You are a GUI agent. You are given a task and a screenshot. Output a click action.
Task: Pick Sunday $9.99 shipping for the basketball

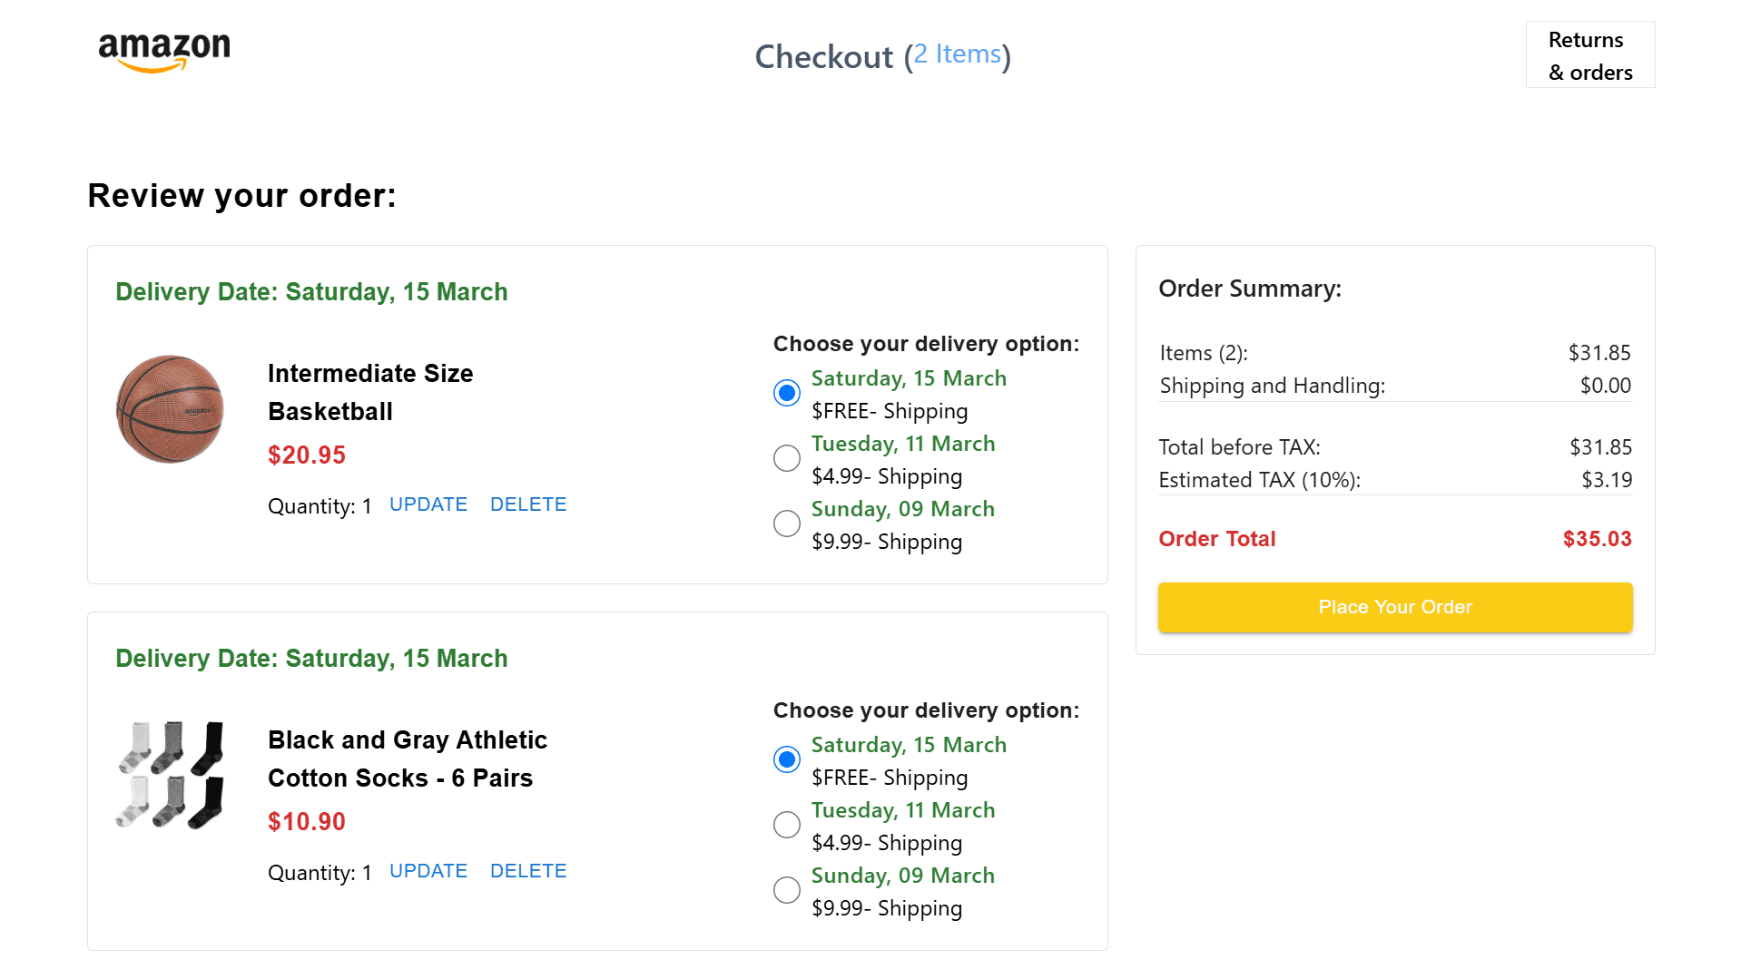pos(787,524)
